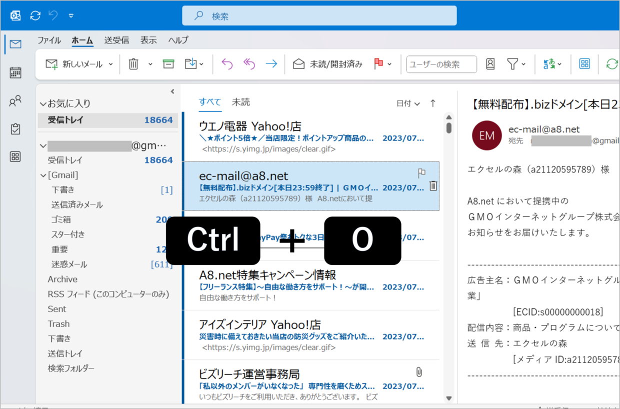Click the green refresh icon in ribbon
620x409 pixels.
click(612, 64)
